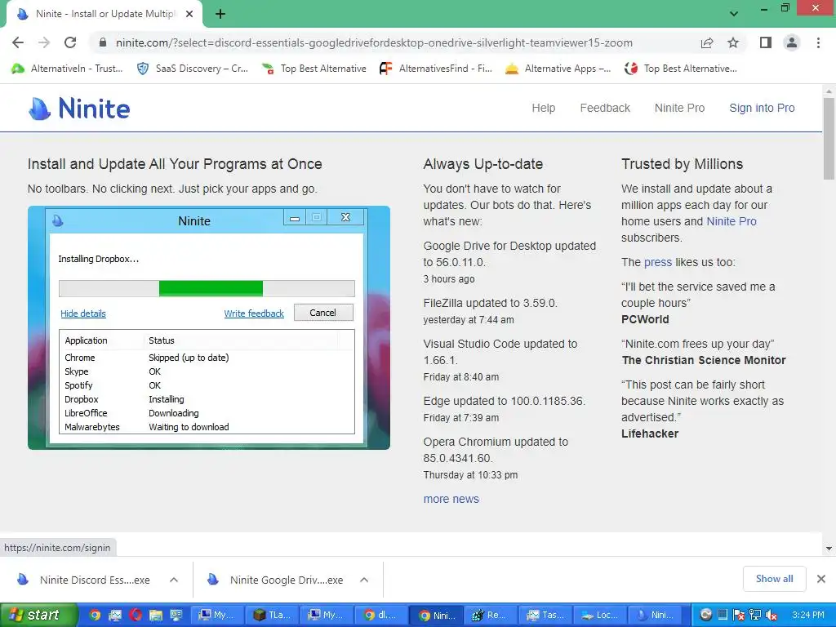
Task: Switch to the Re... taskbar window
Action: 491,616
